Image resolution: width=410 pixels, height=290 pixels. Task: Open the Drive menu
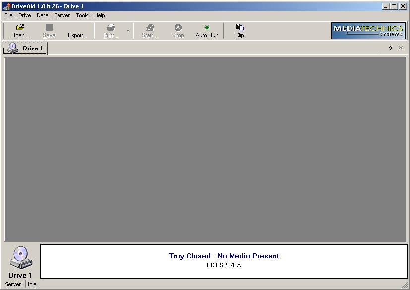(24, 15)
